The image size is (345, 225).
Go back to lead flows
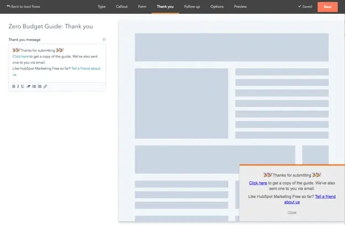(x=23, y=7)
